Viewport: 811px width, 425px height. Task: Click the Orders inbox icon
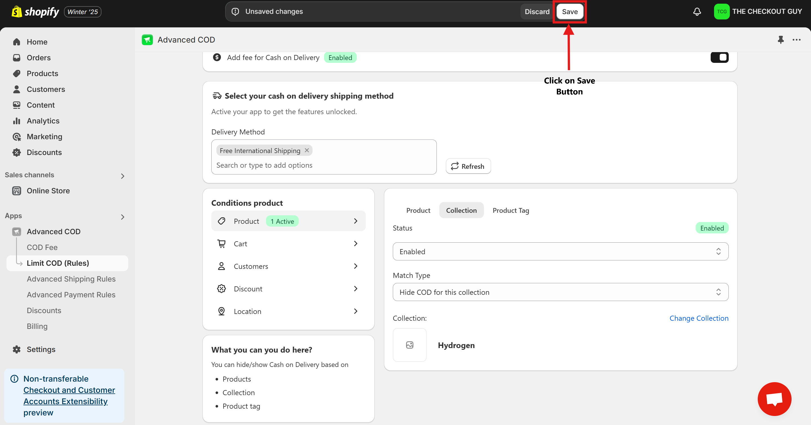coord(17,57)
